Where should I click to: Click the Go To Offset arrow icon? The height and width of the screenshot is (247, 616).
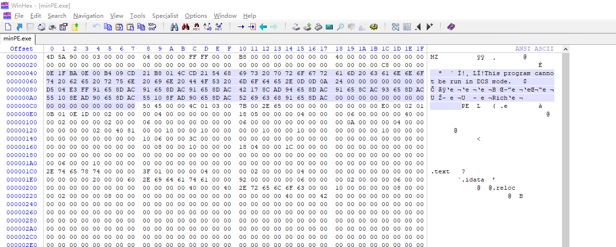241,27
